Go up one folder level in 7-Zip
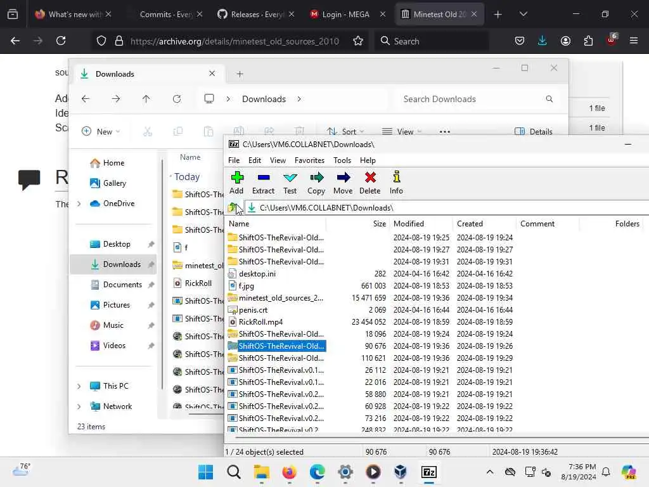 [x=233, y=208]
